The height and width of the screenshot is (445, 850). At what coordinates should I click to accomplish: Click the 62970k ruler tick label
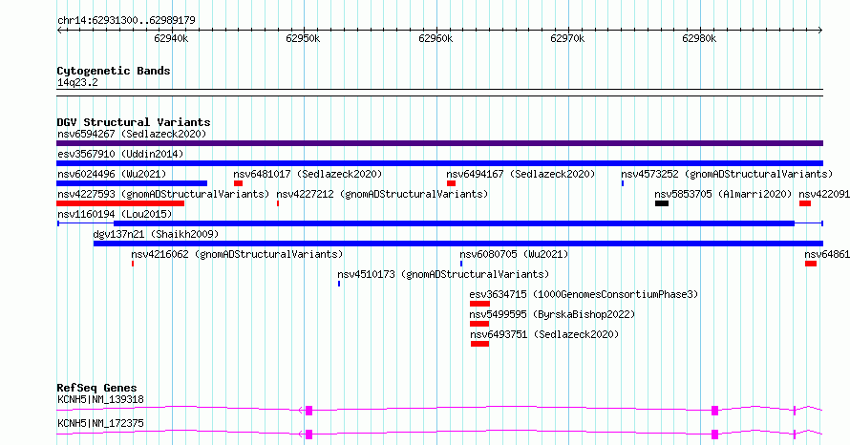pyautogui.click(x=567, y=38)
